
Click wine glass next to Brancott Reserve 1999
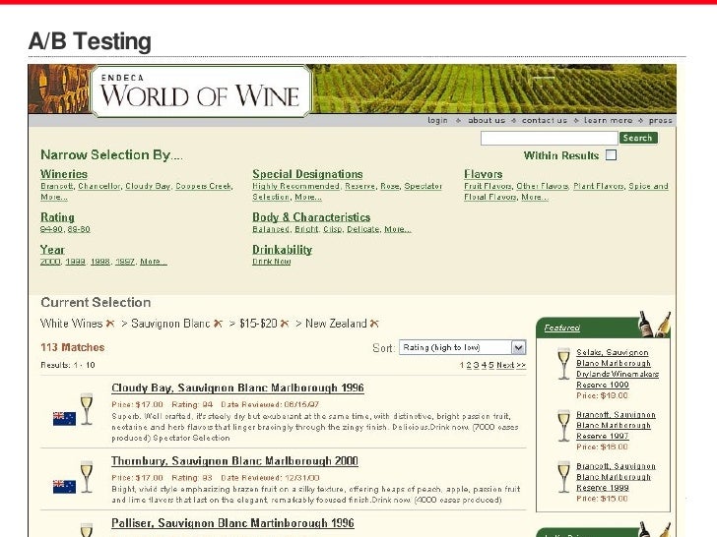563,477
